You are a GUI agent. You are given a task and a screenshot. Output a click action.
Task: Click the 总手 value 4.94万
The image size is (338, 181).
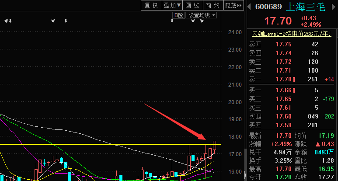(x=282, y=152)
